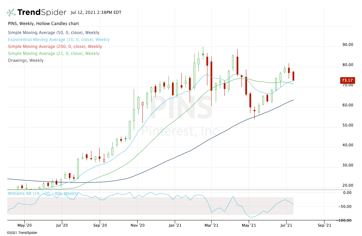Click the 30.00 price axis label
The width and height of the screenshot is (362, 236).
[x=348, y=165]
